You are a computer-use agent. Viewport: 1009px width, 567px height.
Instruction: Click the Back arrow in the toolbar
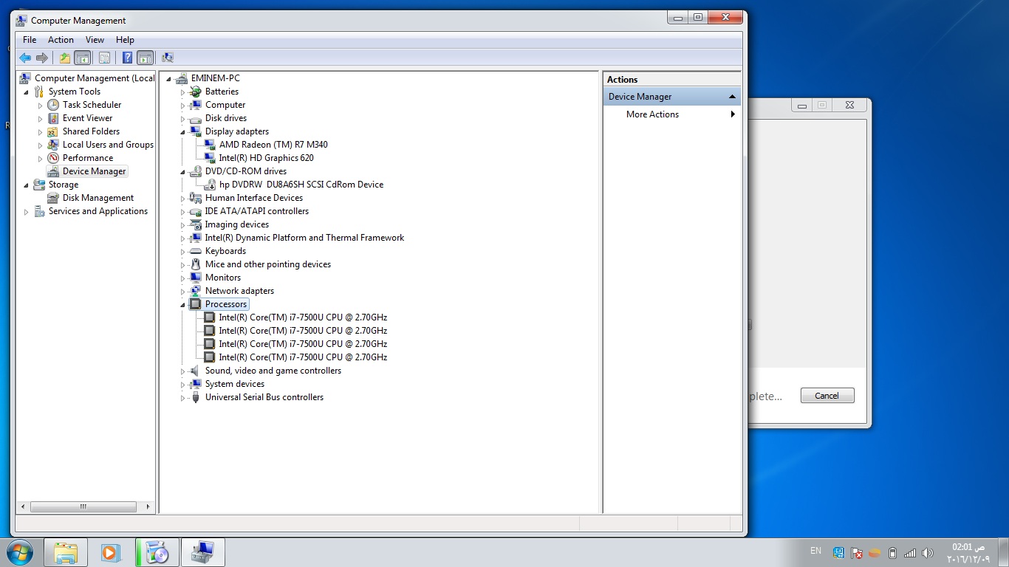25,58
